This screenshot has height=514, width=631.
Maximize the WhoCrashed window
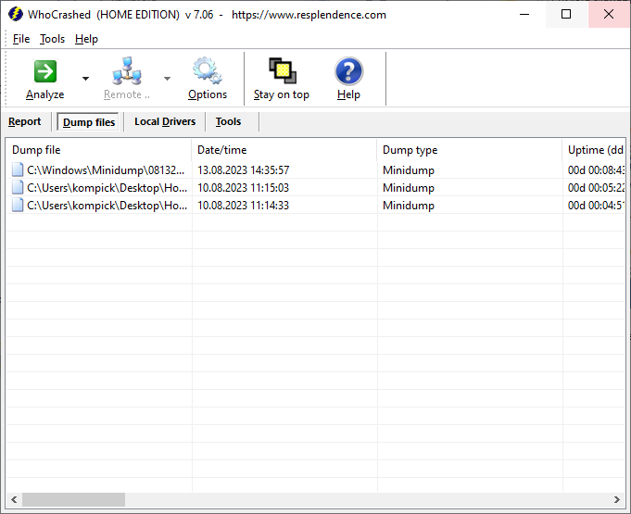click(x=566, y=14)
